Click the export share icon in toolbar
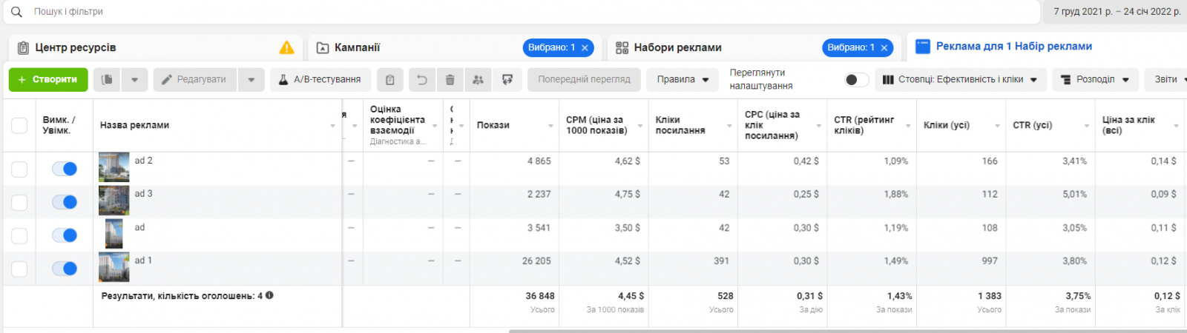 coord(507,80)
